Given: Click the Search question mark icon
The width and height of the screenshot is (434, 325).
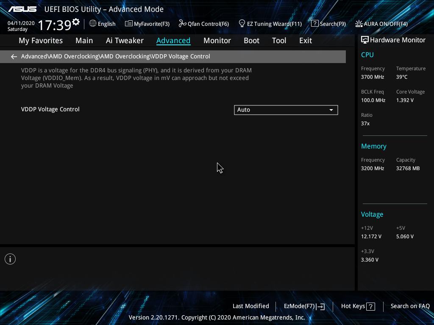Looking at the screenshot, I should 315,24.
